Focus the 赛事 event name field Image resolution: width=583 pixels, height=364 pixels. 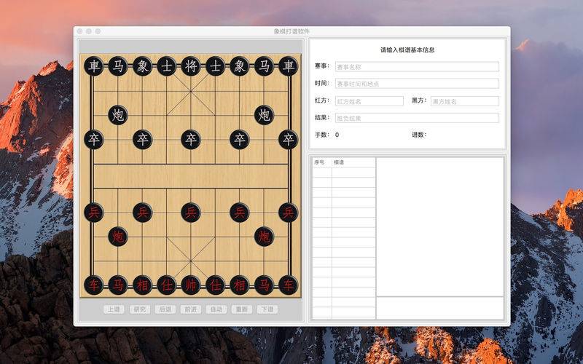click(417, 66)
